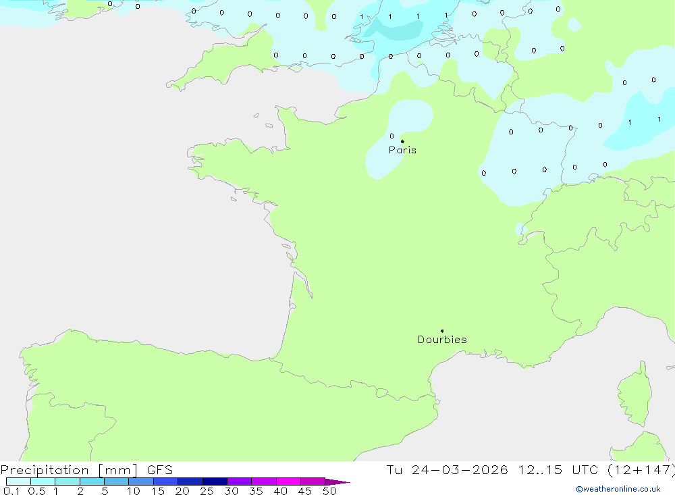Click the legend value label '45'
This screenshot has width=675, height=495.
click(x=305, y=491)
